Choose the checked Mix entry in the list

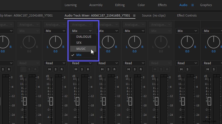click(x=83, y=55)
